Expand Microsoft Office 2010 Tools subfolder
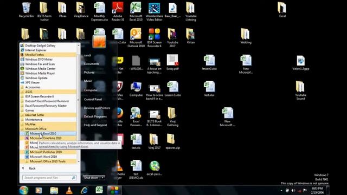This screenshot has height=195, width=347. (x=48, y=161)
